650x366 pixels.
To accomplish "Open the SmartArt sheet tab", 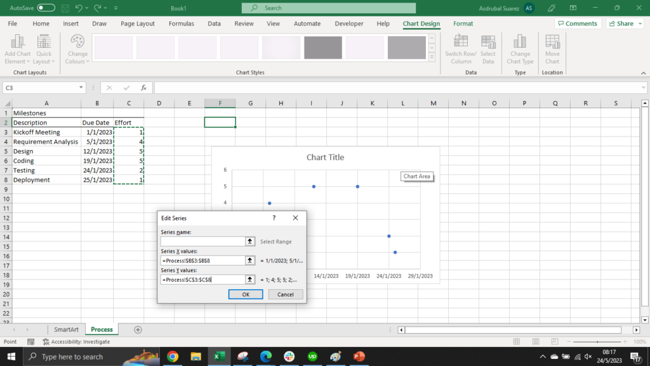I will [66, 329].
